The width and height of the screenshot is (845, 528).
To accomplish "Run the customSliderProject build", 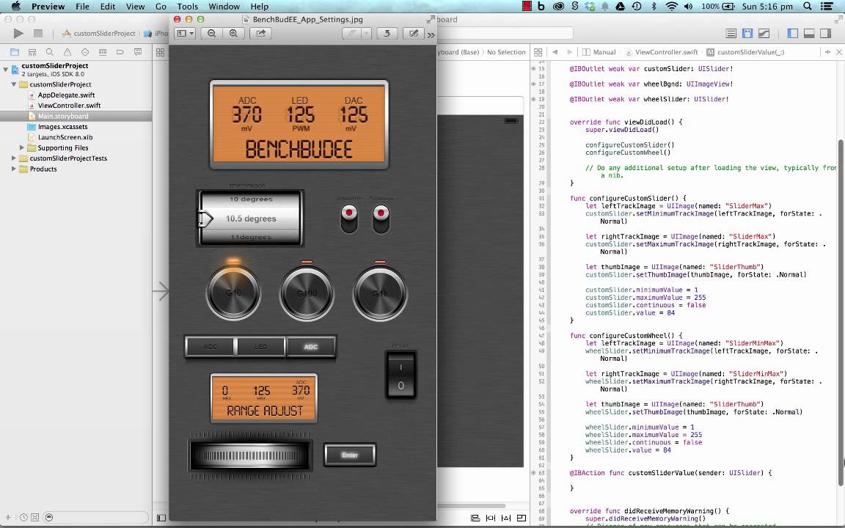I will tap(18, 34).
